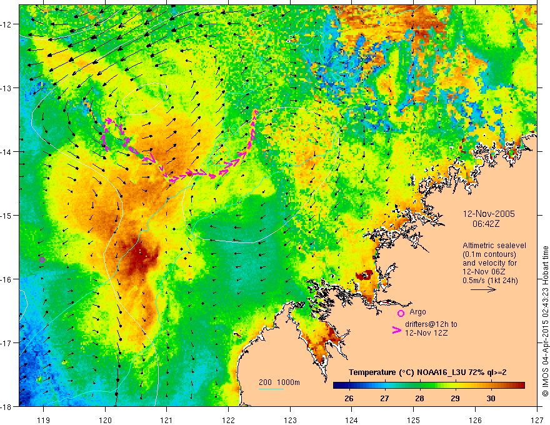
Task: Click the cyan 200 1000m isobath legend line
Action: [271, 389]
